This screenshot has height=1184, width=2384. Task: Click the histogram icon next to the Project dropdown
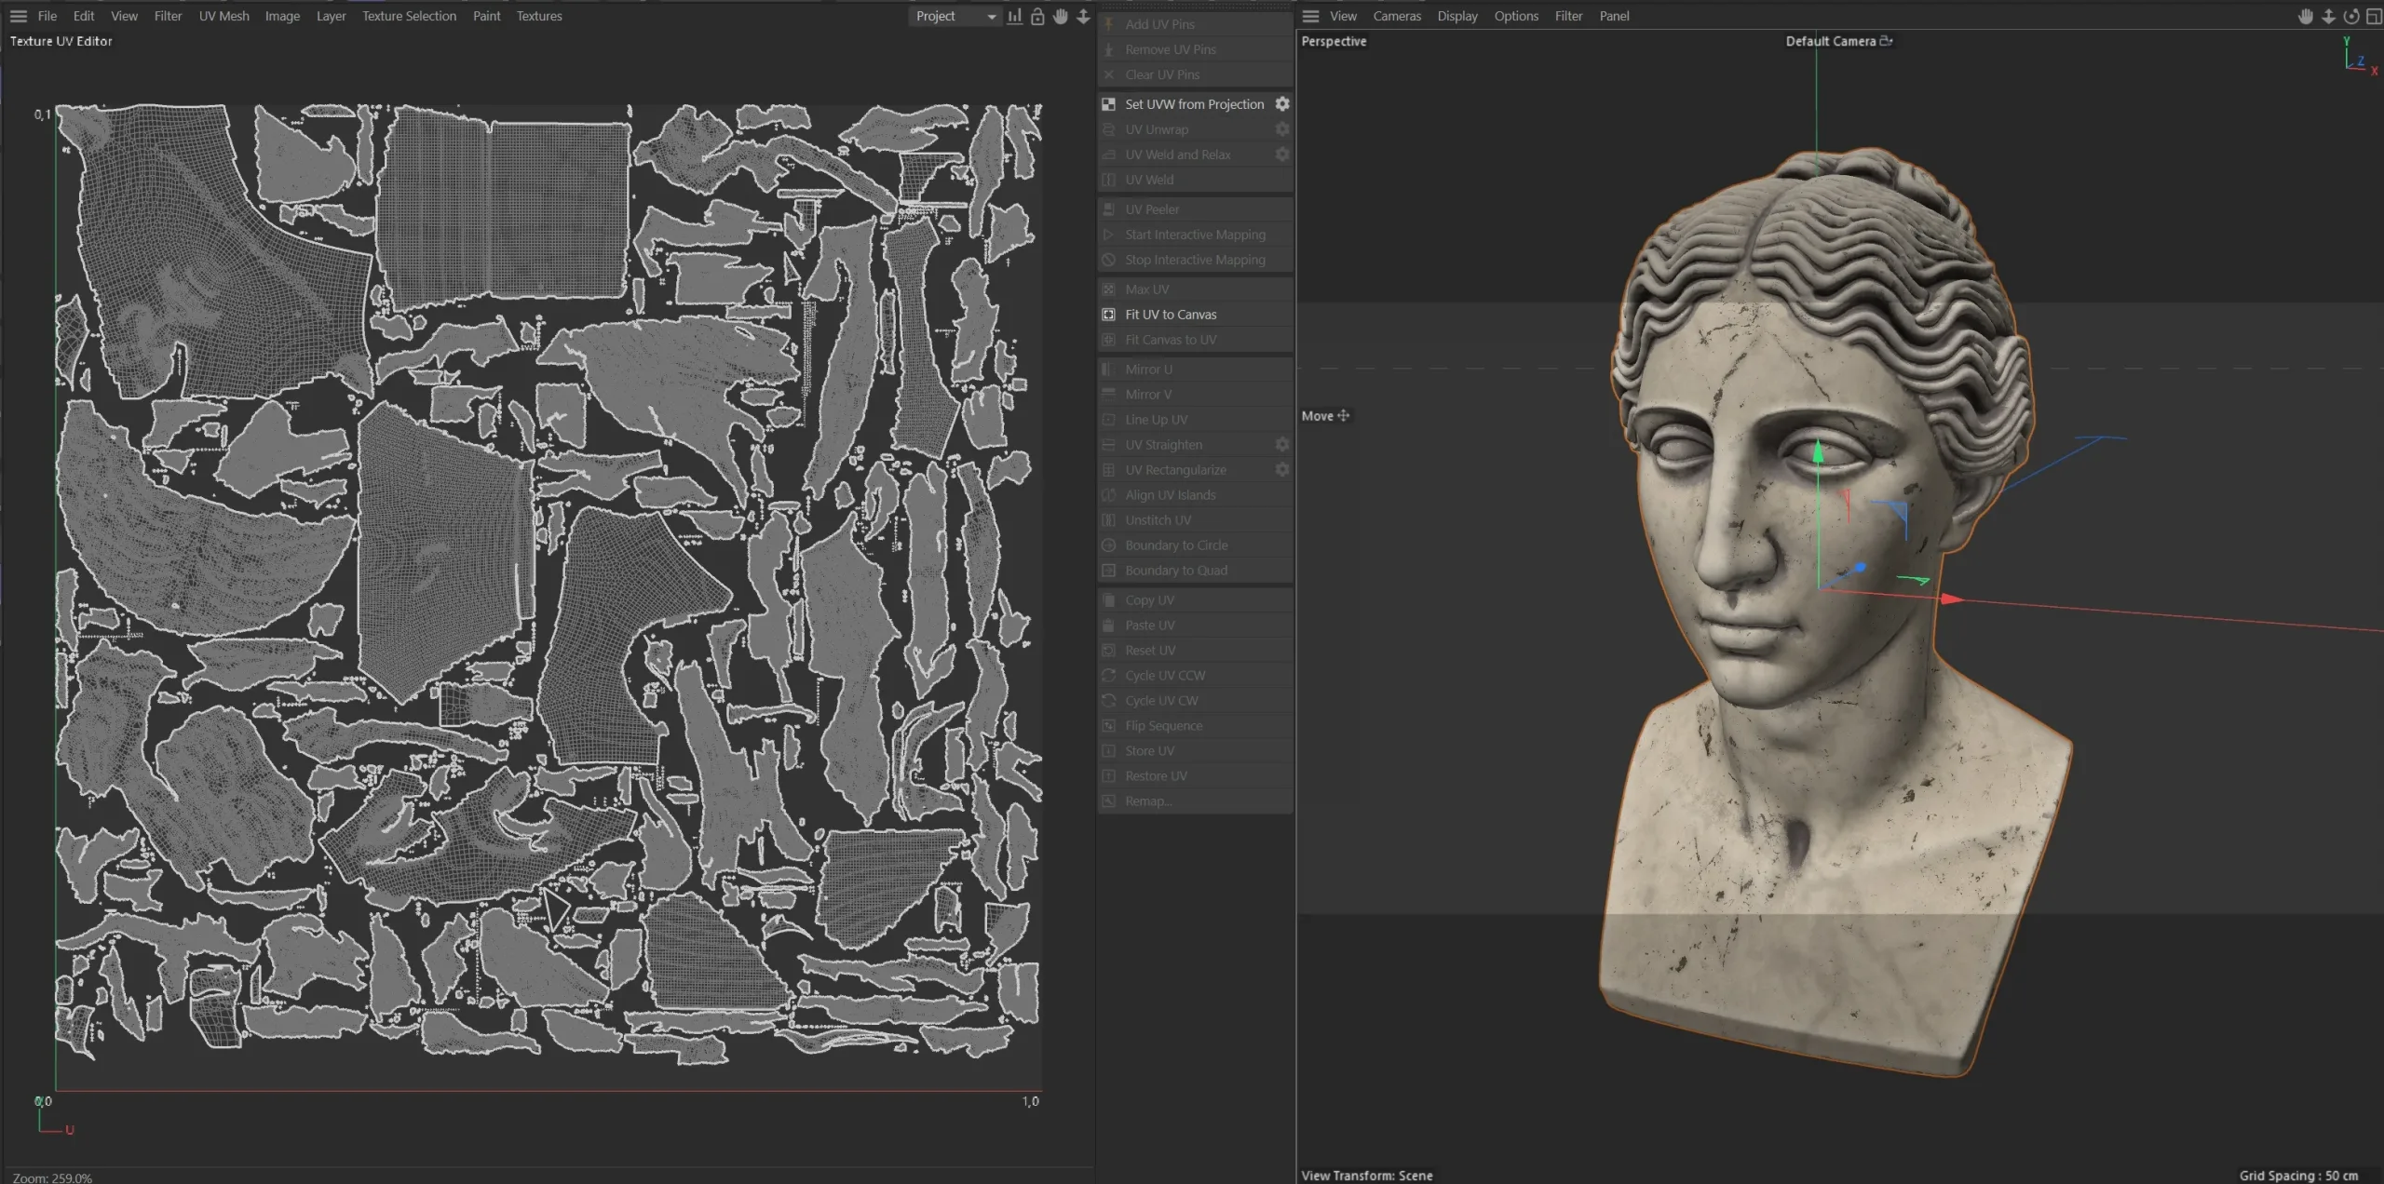[1014, 16]
